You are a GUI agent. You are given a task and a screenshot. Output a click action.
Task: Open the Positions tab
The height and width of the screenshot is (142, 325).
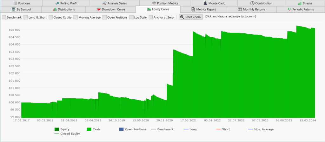click(21, 3)
